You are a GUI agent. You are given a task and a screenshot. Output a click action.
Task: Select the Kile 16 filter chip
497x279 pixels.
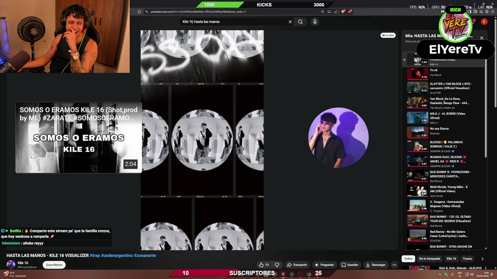[451, 258]
